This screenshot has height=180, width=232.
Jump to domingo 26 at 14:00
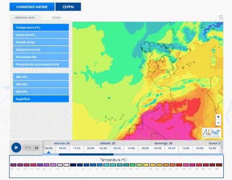[x=186, y=148]
